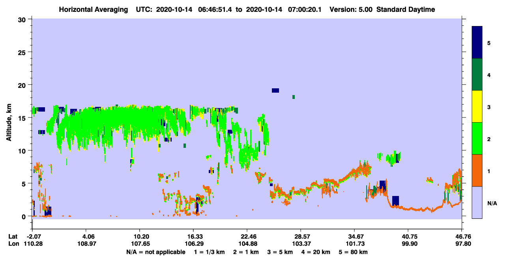Click latitude value 4.06

pyautogui.click(x=87, y=237)
